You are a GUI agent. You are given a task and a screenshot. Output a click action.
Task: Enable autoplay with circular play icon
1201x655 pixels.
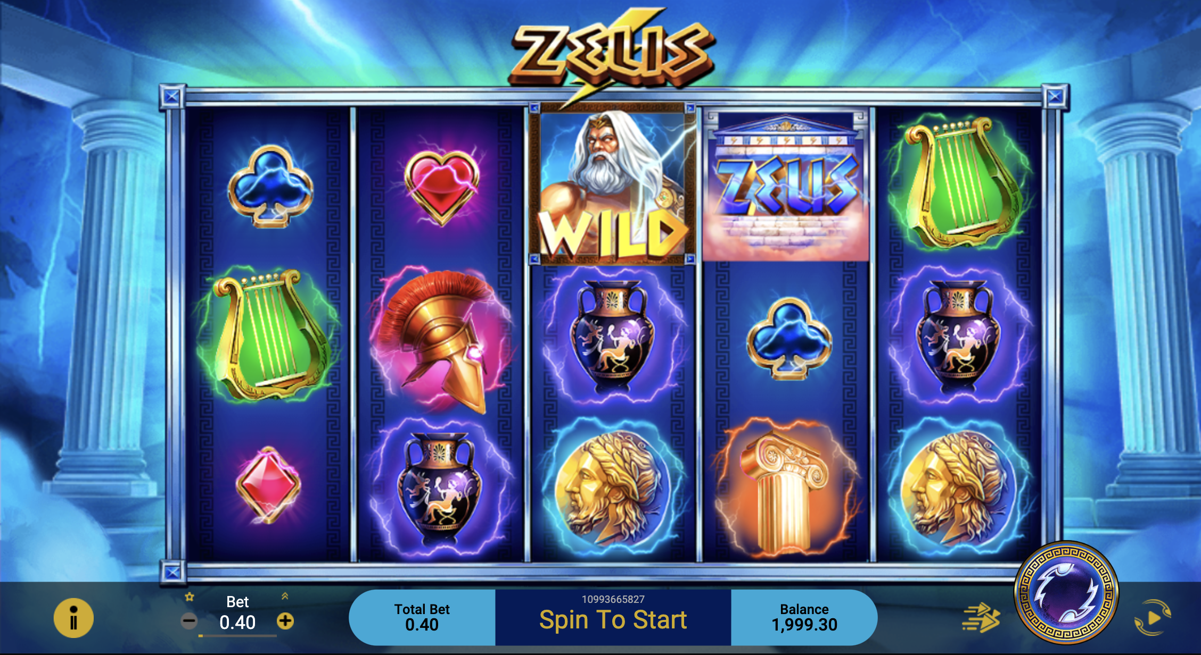click(1153, 618)
